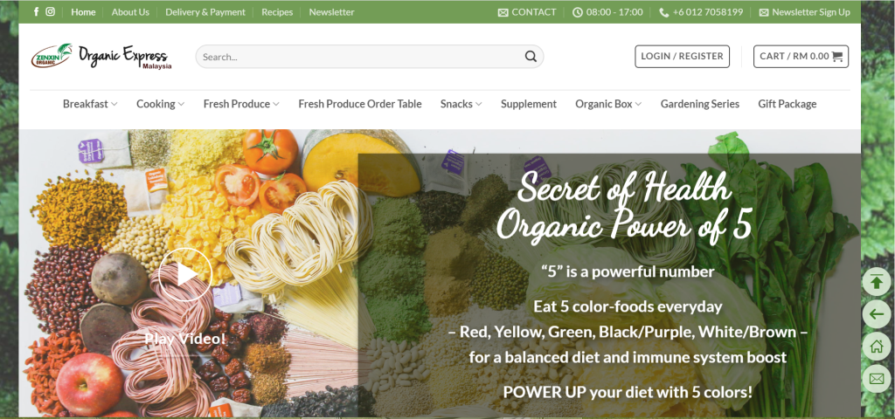
Task: Click the LOGIN / REGISTER button
Action: [682, 57]
